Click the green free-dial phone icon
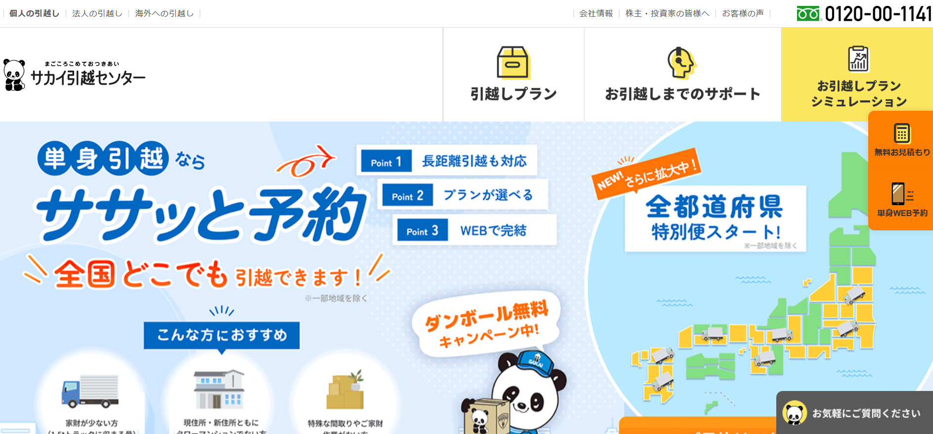 [808, 14]
